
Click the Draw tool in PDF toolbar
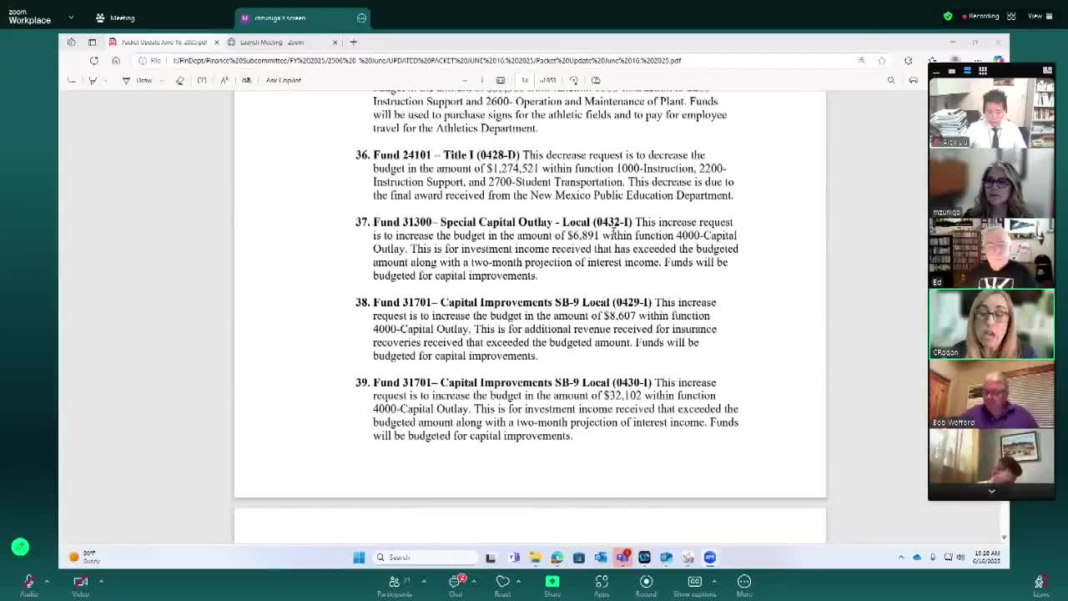point(138,80)
